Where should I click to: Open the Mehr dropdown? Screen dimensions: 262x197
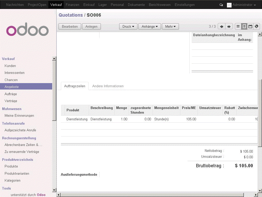click(170, 26)
